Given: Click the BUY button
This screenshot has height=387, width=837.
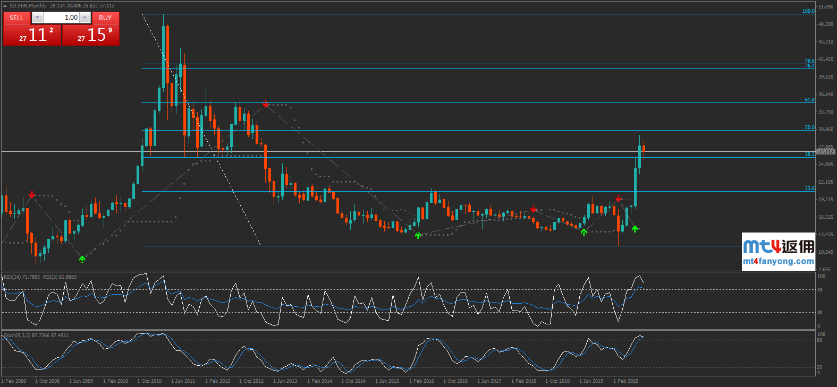Looking at the screenshot, I should click(x=105, y=18).
